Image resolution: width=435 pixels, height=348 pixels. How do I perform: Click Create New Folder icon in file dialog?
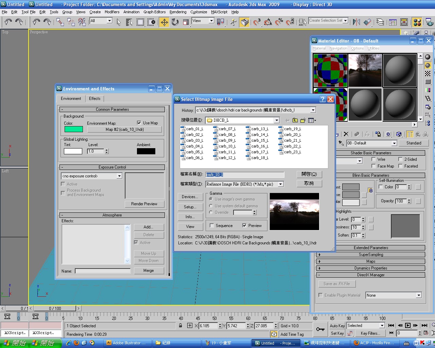(303, 120)
